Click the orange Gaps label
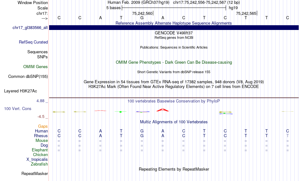Image resolution: width=299 pixels, height=181 pixels. click(43, 126)
